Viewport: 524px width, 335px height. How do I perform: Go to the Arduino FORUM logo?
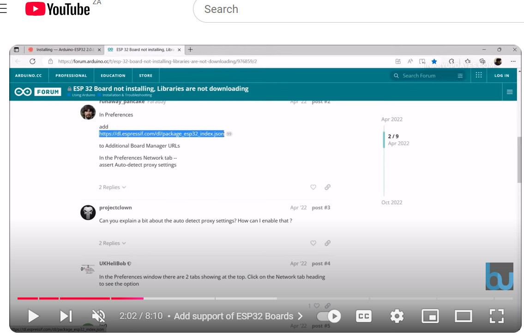[38, 92]
